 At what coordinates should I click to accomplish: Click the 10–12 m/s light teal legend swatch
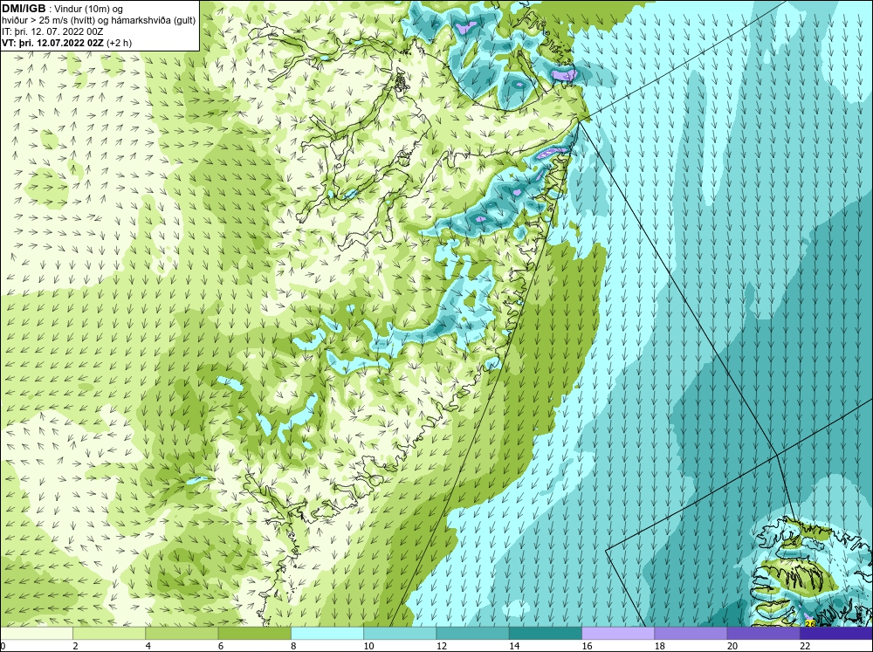coord(400,634)
